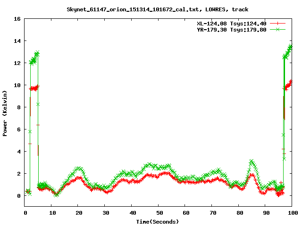Click the green plateau near 13 K at start
Image resolution: width=302 pixels, height=226 pixels.
(34, 58)
